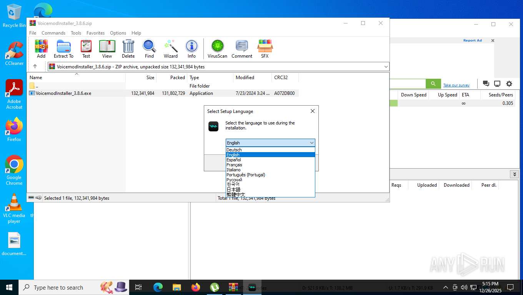The image size is (523, 295).
Task: Click the Comment toolbar icon
Action: pyautogui.click(x=242, y=49)
